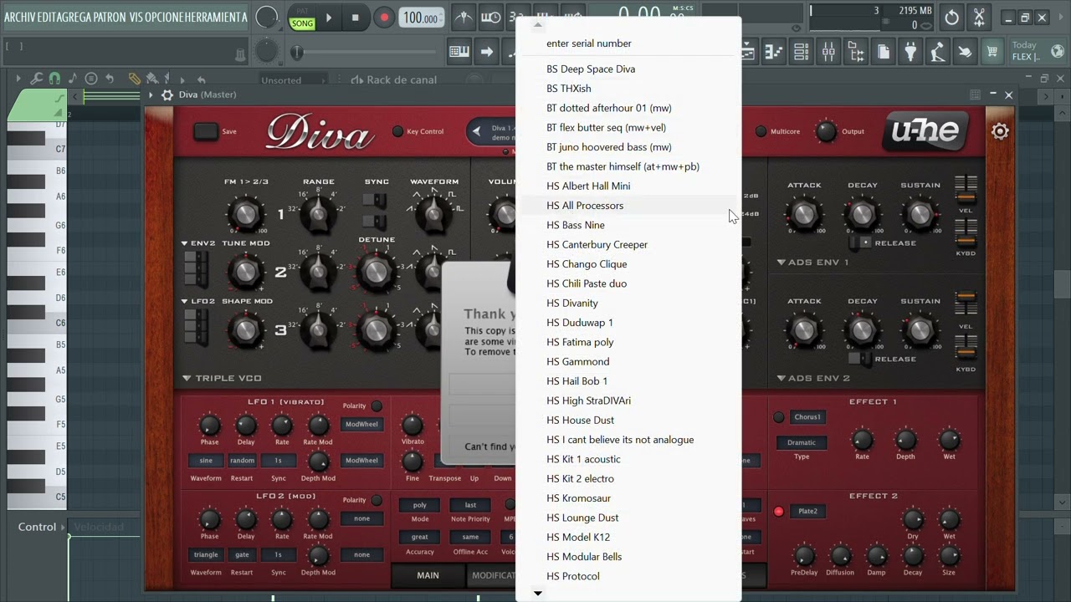Toggle the magnet snap icon

pyautogui.click(x=54, y=79)
